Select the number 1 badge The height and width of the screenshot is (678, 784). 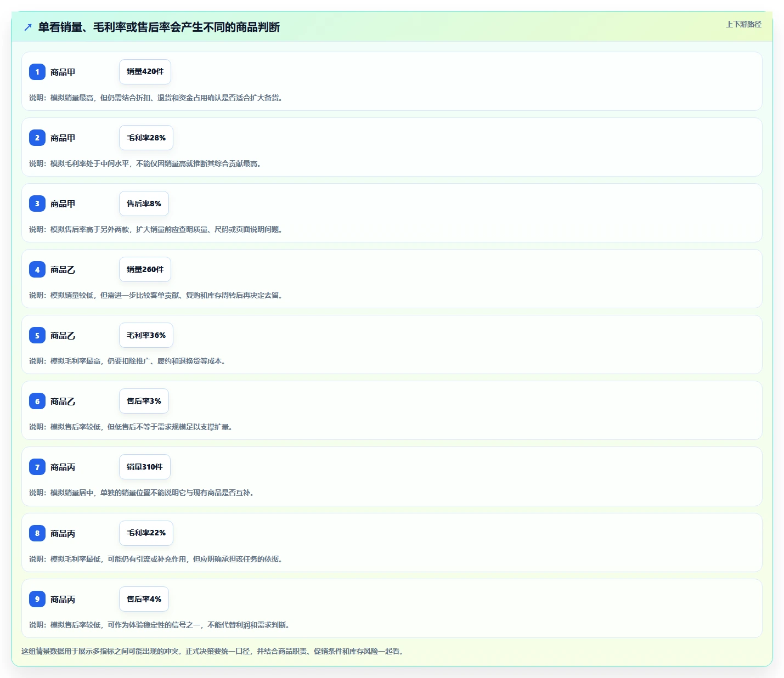click(x=37, y=72)
